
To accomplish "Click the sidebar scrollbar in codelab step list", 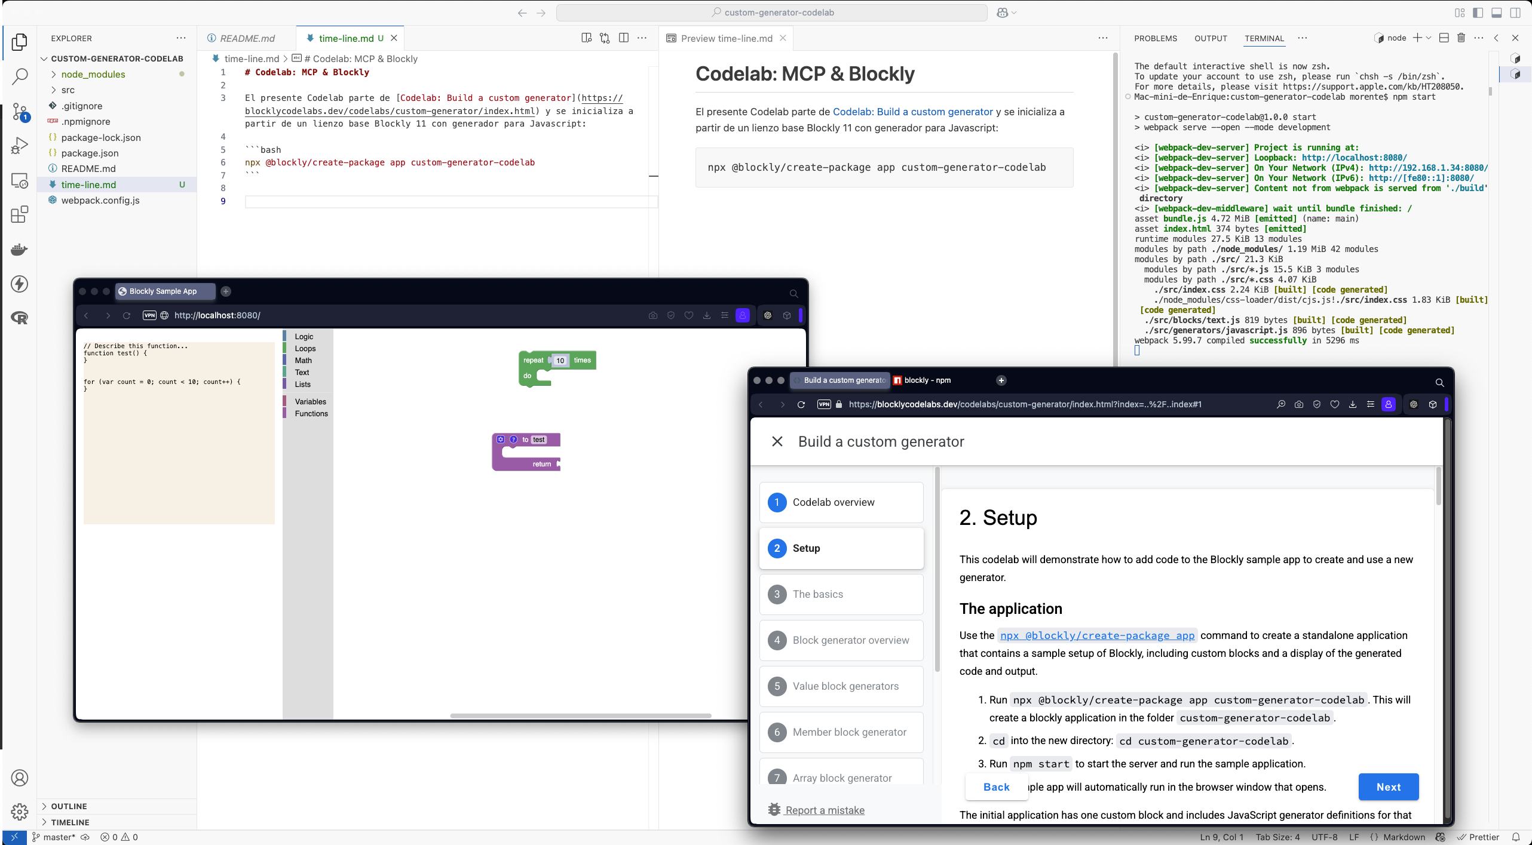I will click(x=937, y=570).
